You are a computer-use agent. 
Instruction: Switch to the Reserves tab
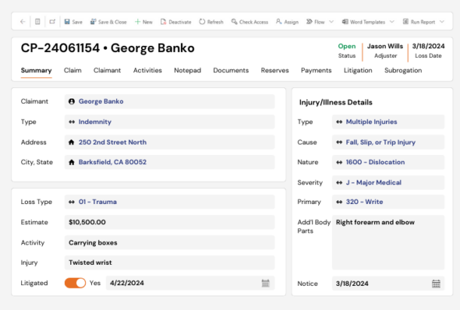coord(274,71)
